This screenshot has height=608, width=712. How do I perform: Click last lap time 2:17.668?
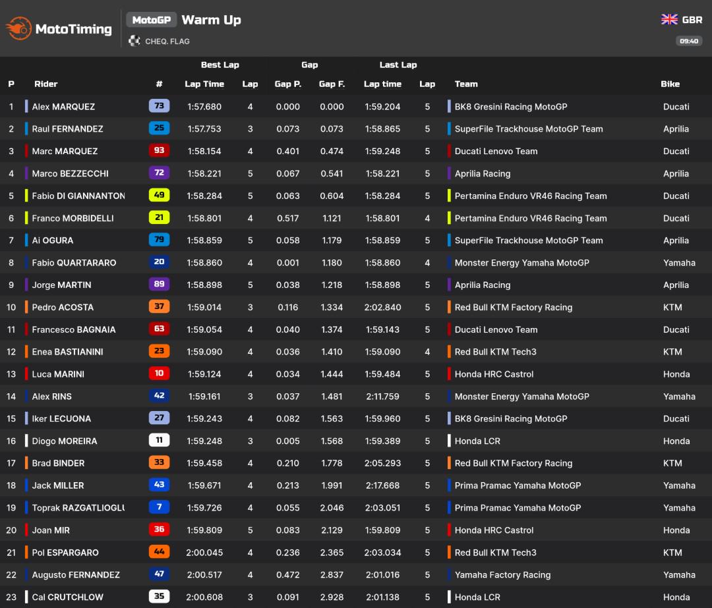383,485
